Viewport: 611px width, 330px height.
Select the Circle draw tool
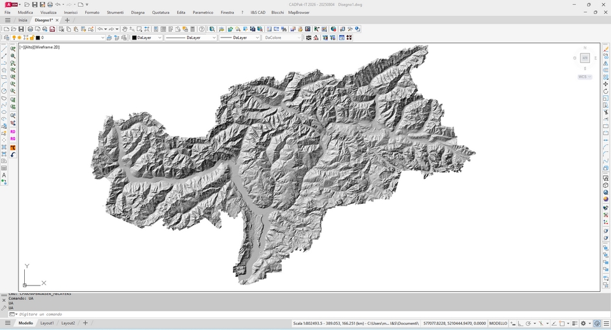click(4, 91)
